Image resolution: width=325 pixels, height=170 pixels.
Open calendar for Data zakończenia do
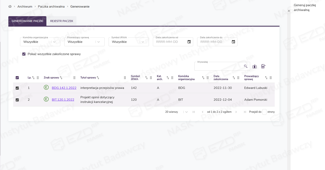(x=233, y=42)
